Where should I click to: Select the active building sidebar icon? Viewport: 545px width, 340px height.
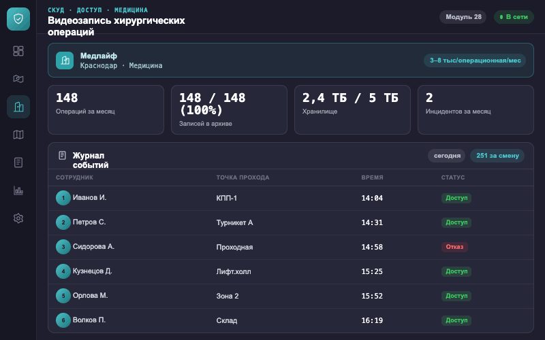[x=18, y=107]
